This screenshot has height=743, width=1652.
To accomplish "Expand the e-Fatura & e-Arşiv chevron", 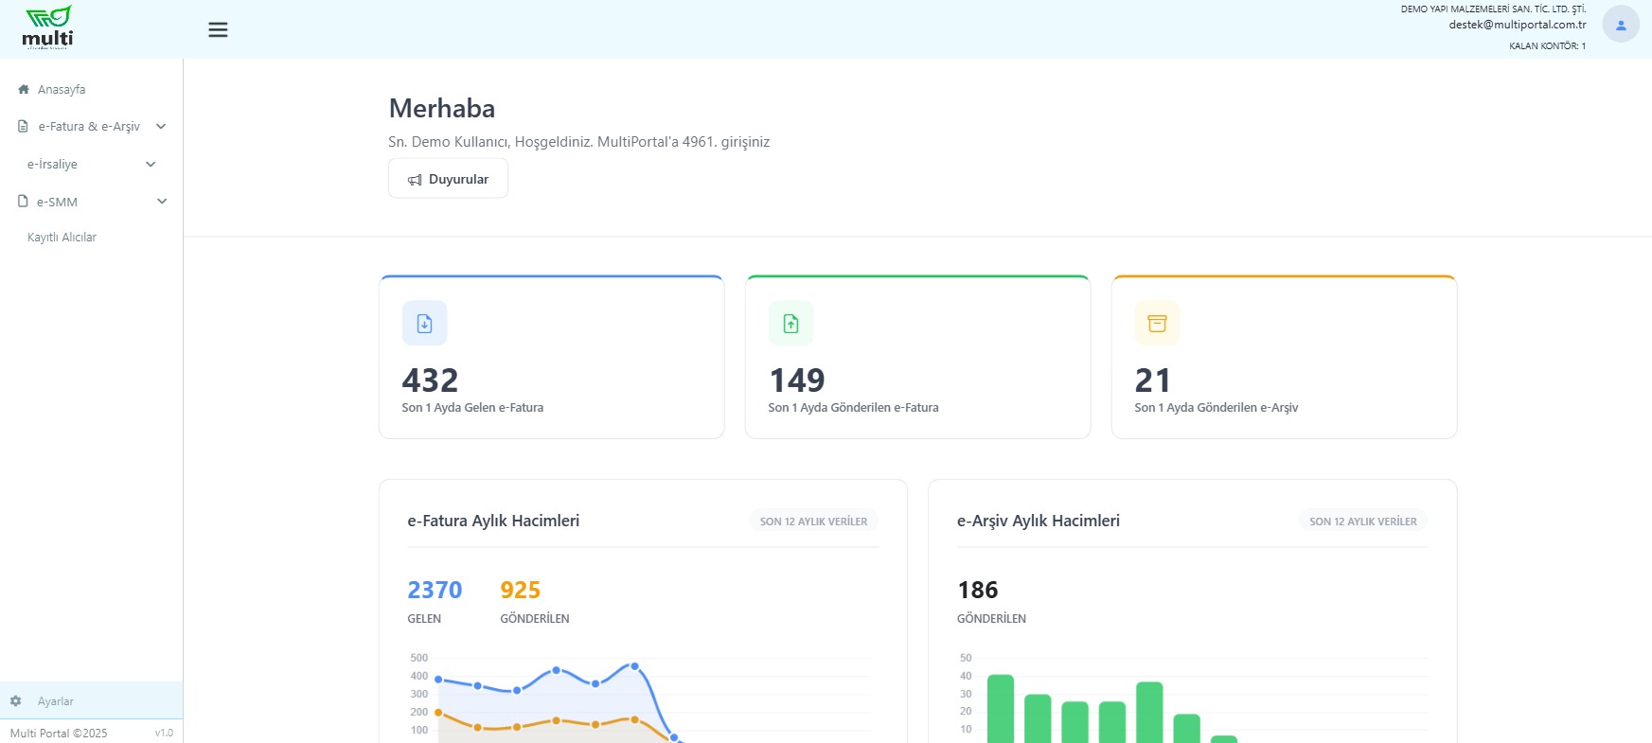I will [161, 126].
